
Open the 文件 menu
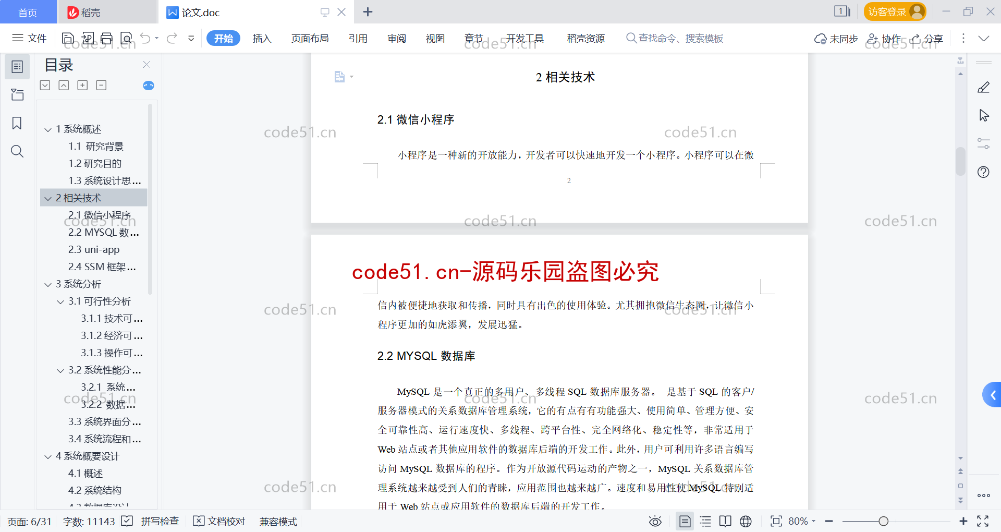30,38
